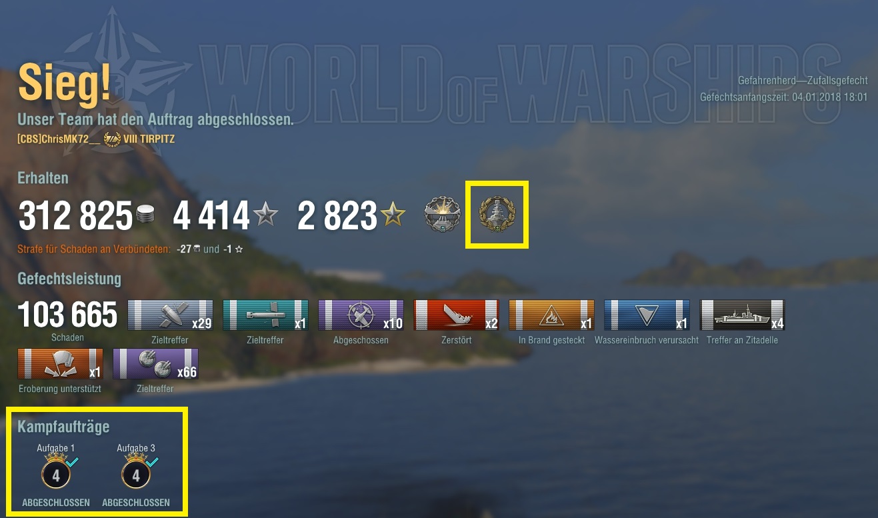The height and width of the screenshot is (518, 878).
Task: Click the grey XP star icon
Action: [x=265, y=215]
